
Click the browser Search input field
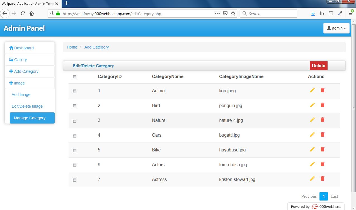coord(270,13)
